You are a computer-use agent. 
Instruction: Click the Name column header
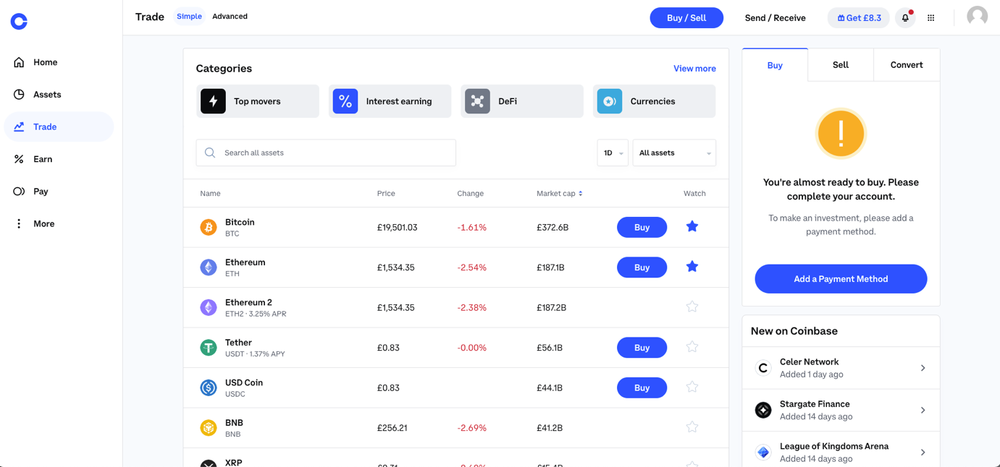click(x=210, y=194)
